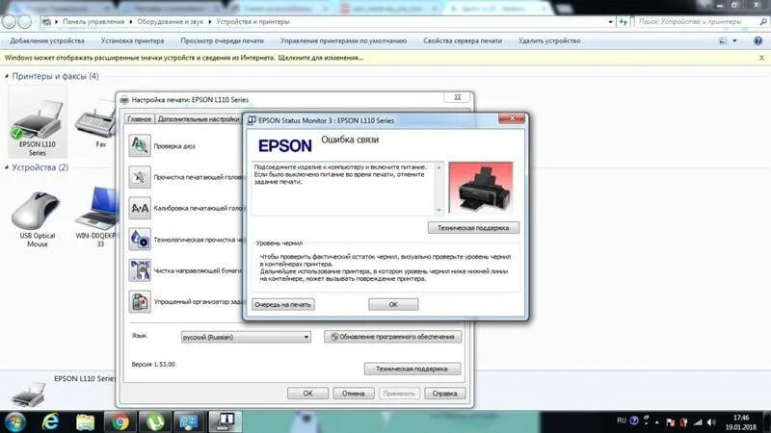This screenshot has height=433, width=771.
Task: Click the Status Monitor message scrollbar
Action: coord(439,189)
